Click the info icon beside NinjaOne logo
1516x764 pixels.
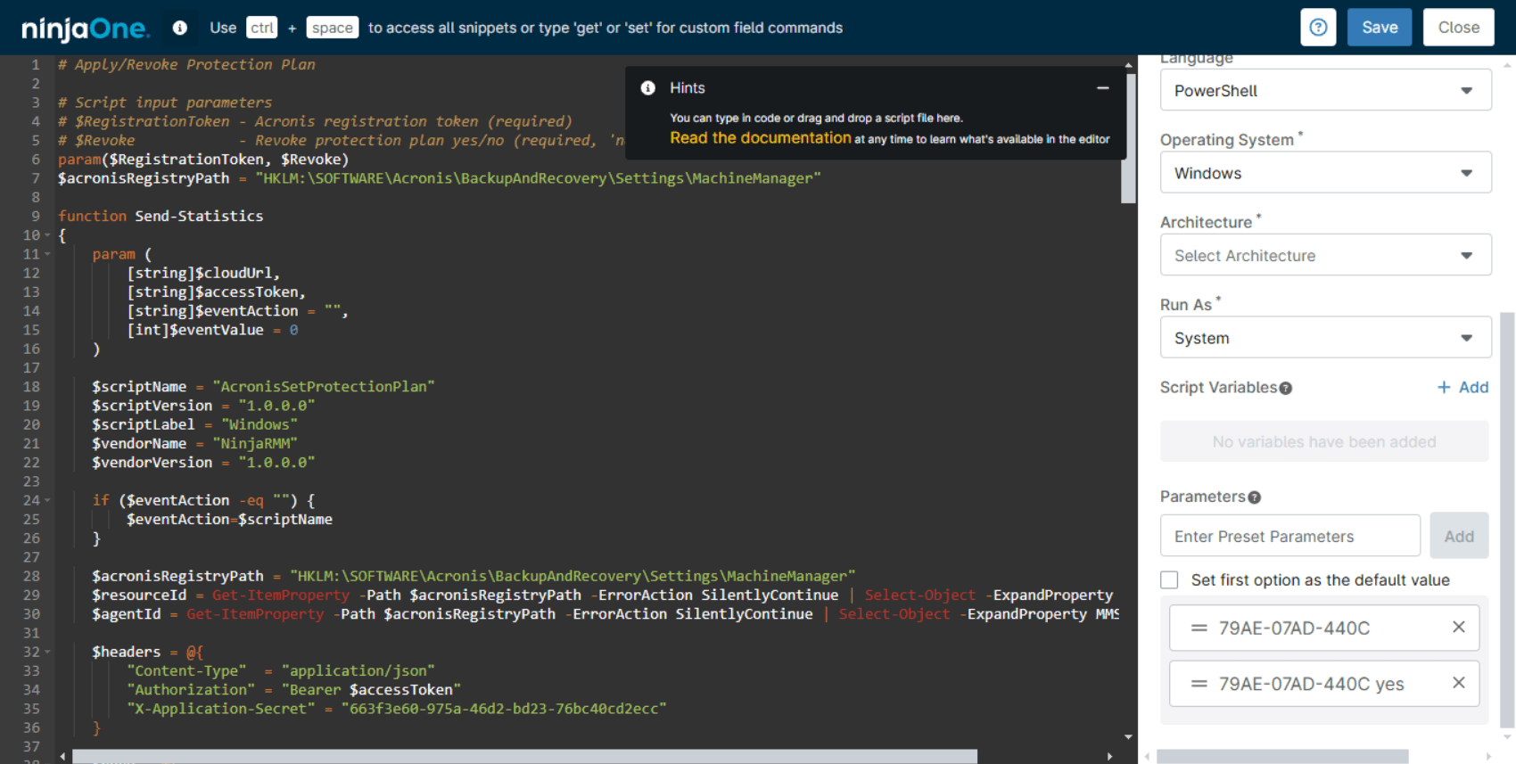click(180, 28)
